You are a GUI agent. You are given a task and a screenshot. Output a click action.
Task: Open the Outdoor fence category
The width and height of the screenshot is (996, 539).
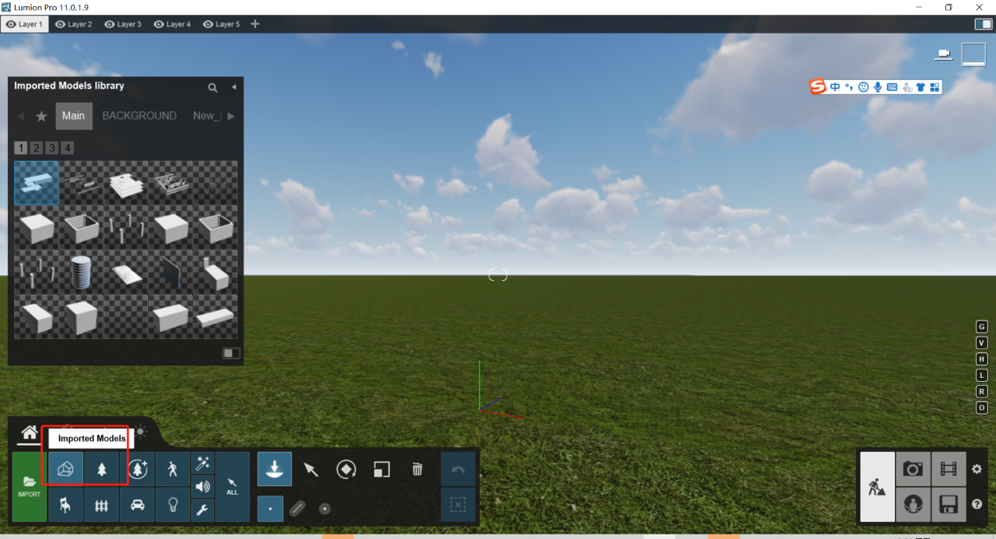coord(102,505)
